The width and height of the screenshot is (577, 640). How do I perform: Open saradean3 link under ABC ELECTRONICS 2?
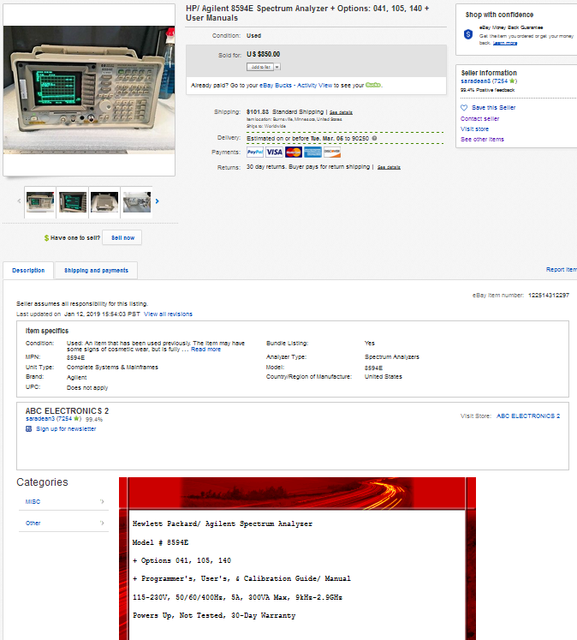pos(40,419)
